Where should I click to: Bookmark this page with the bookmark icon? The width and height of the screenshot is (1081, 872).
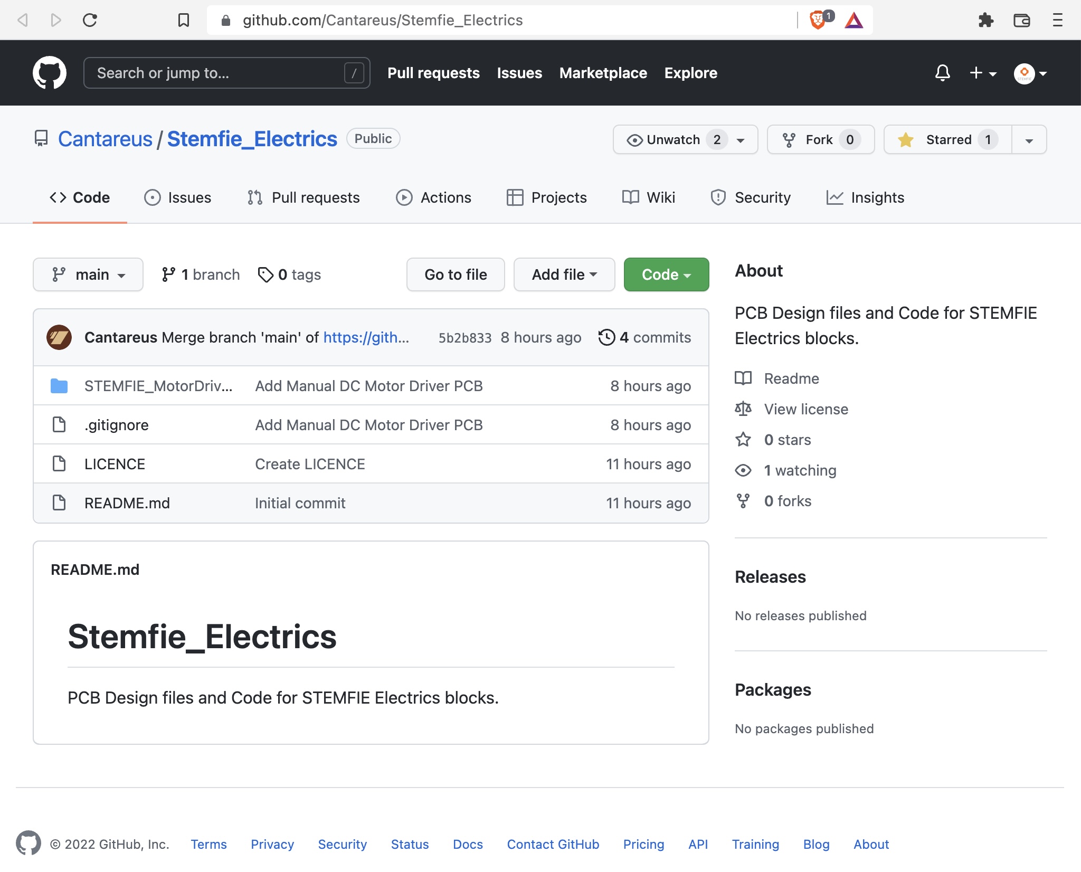point(184,20)
